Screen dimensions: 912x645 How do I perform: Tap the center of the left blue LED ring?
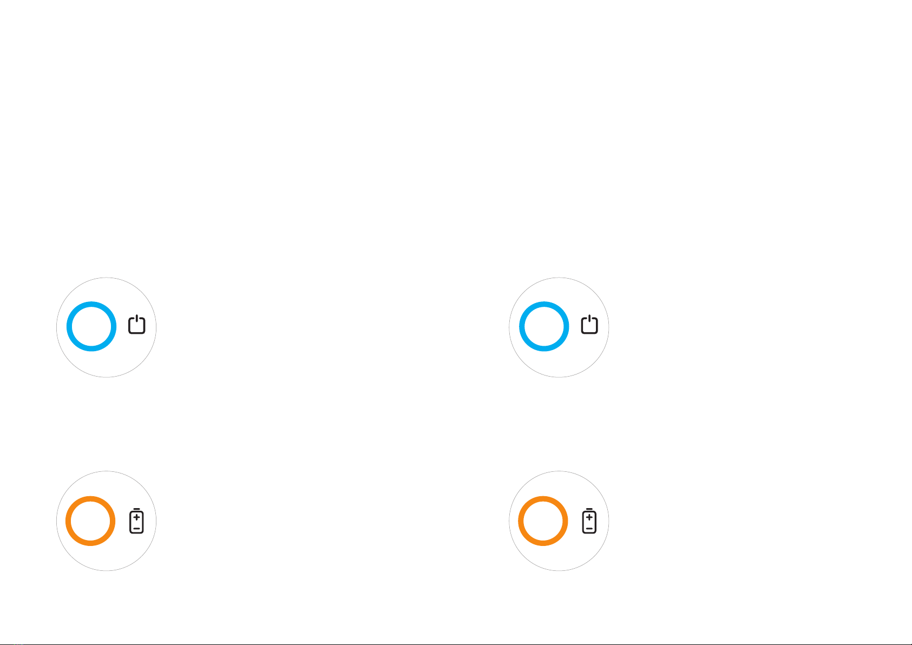91,326
